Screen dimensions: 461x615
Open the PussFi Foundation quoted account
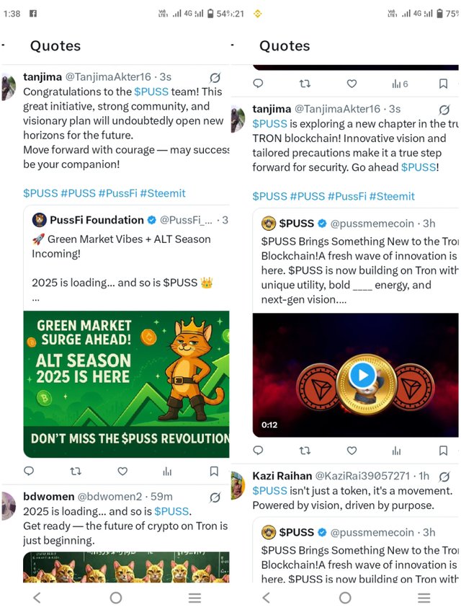tap(97, 220)
